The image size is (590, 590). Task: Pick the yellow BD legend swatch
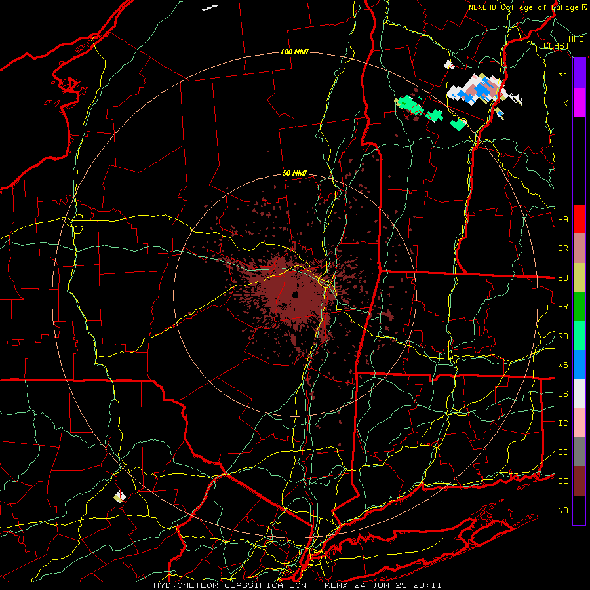click(x=579, y=278)
